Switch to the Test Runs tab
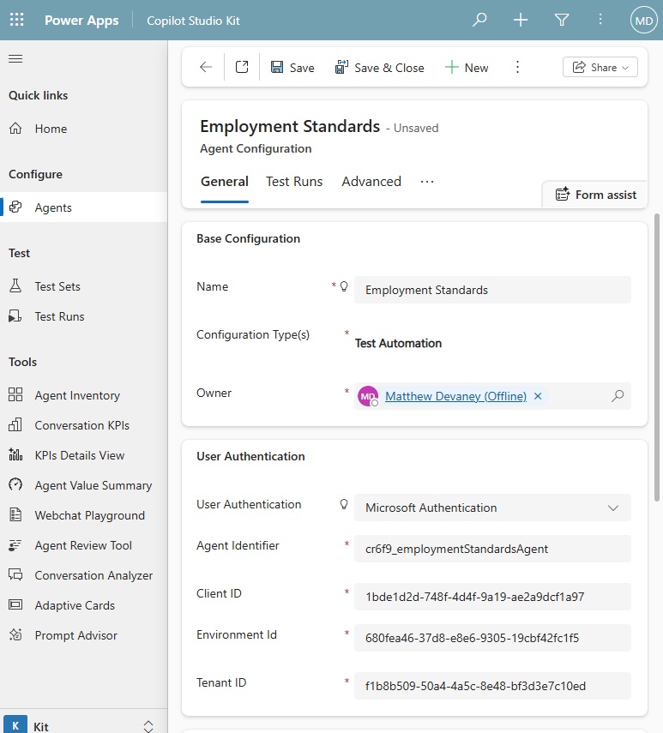The width and height of the screenshot is (663, 733). 294,182
